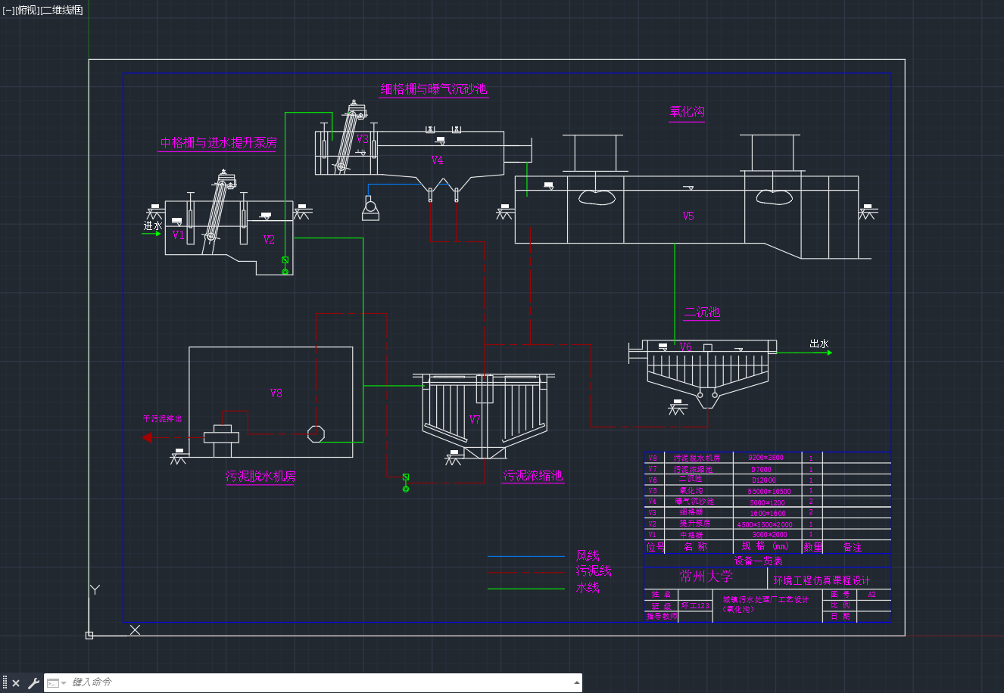Open the [俯视] view controls menu
Image resolution: width=1004 pixels, height=693 pixels.
pyautogui.click(x=27, y=10)
